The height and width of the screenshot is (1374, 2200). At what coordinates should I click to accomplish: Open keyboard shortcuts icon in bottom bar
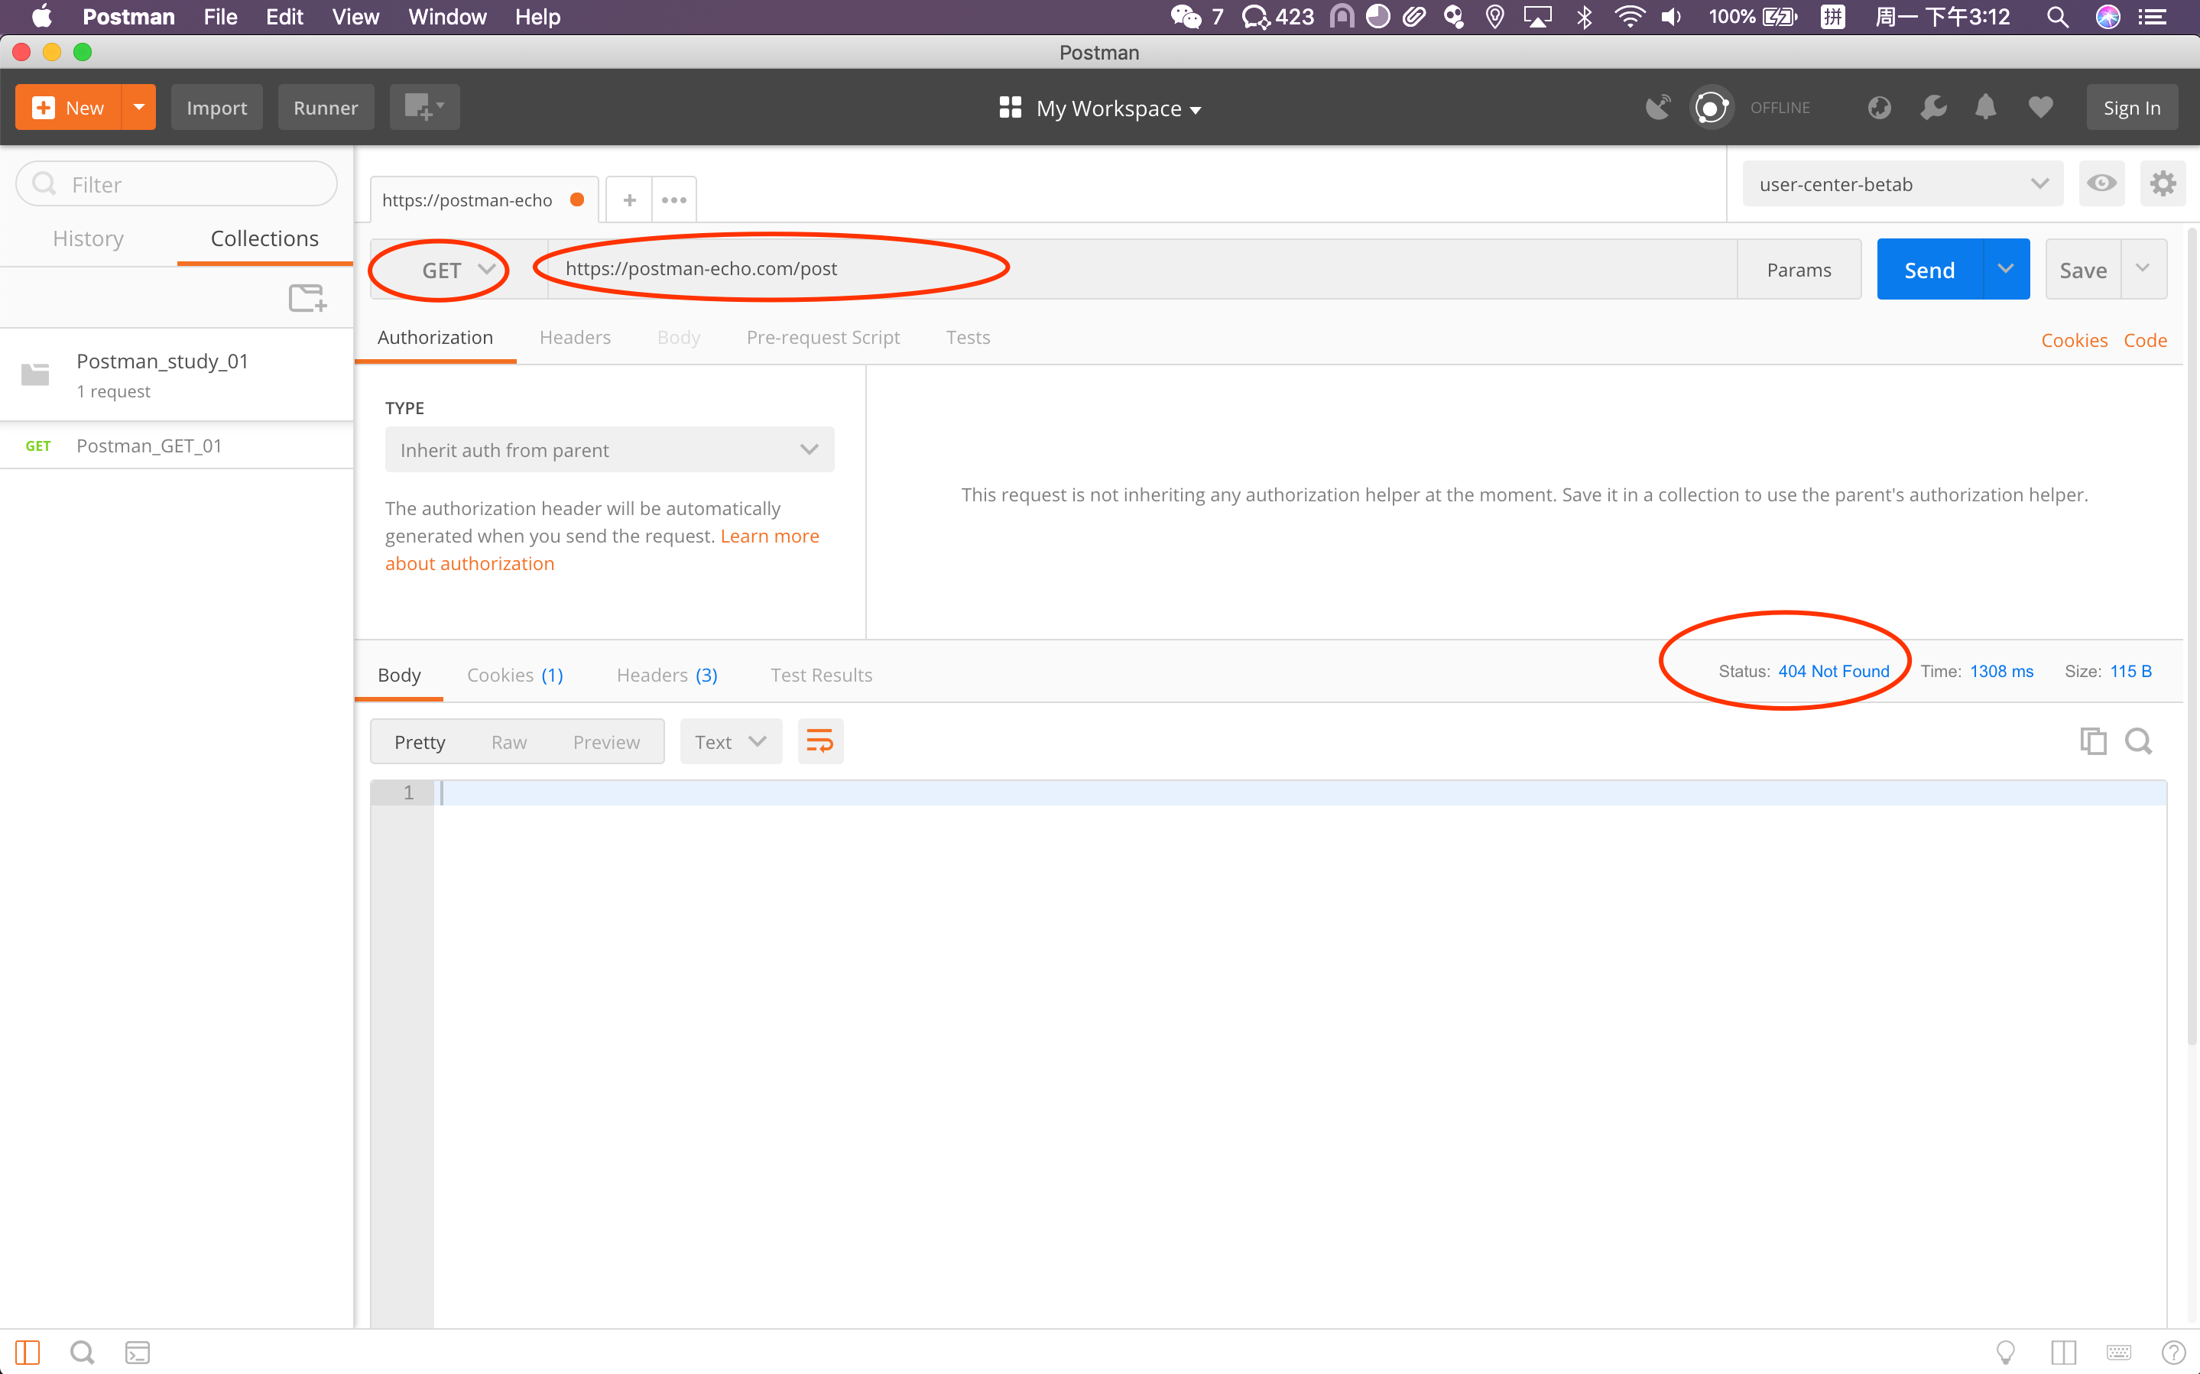[x=2119, y=1352]
